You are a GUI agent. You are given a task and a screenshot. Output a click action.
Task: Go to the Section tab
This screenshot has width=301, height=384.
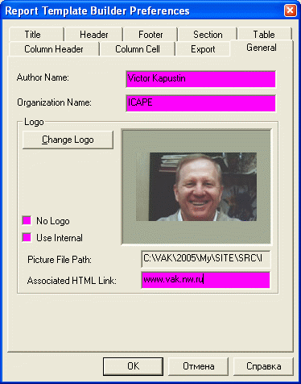pos(208,35)
